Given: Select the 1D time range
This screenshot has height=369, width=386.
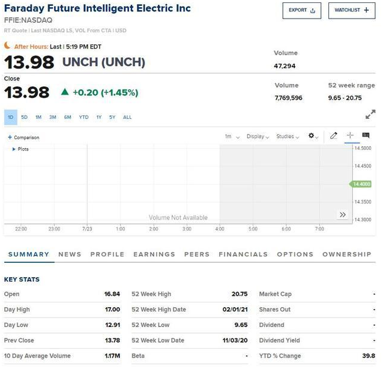Looking at the screenshot, I should (10, 117).
